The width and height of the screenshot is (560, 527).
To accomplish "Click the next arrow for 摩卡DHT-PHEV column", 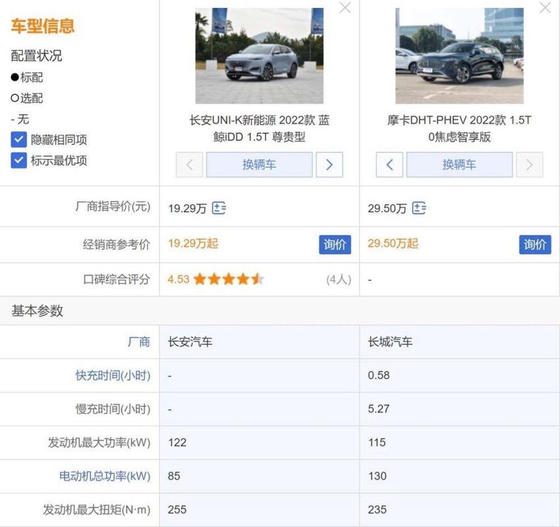I will (529, 164).
